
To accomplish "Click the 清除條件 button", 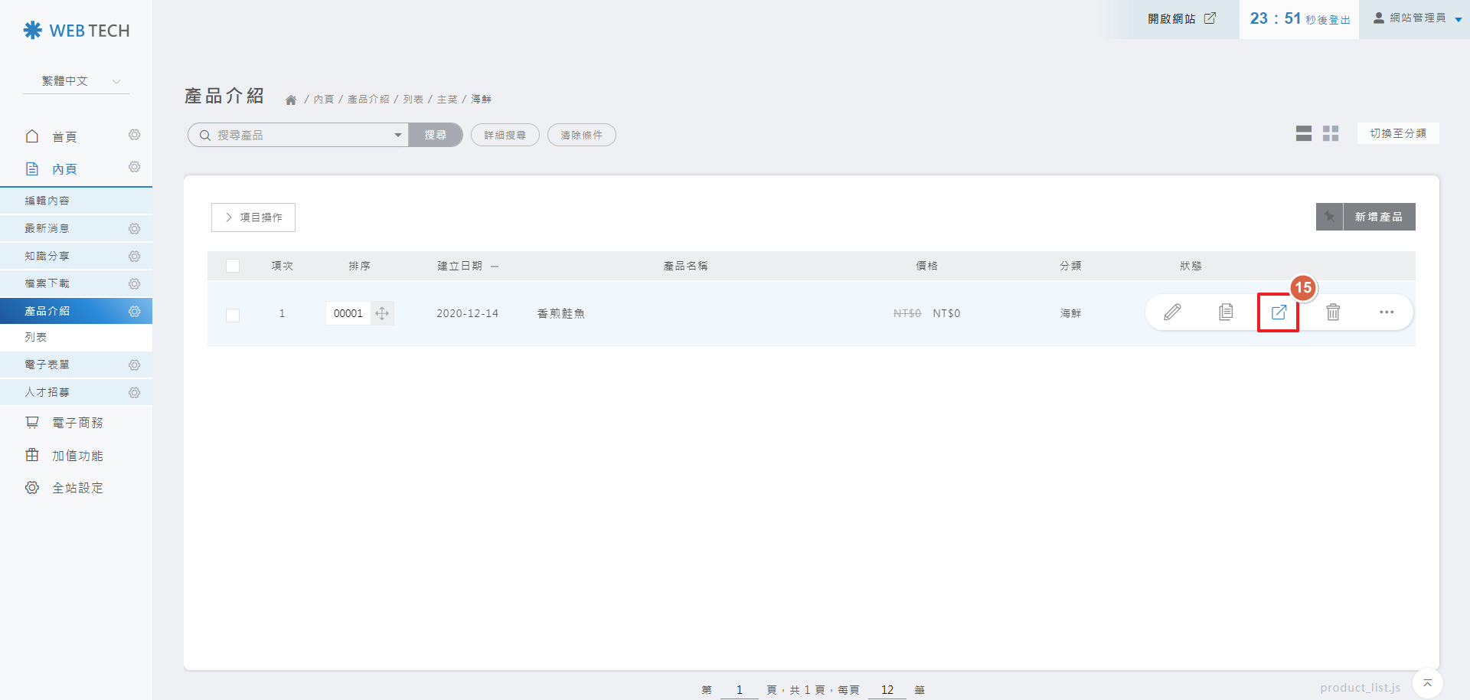I will [581, 136].
